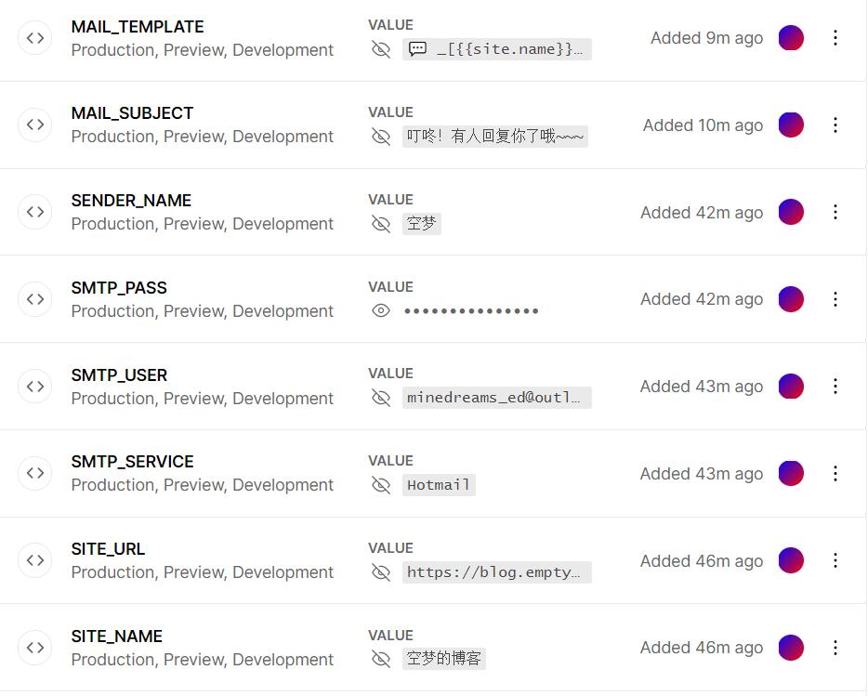Click the code icon beside MAIL_TEMPLATE
868x696 pixels.
[34, 37]
